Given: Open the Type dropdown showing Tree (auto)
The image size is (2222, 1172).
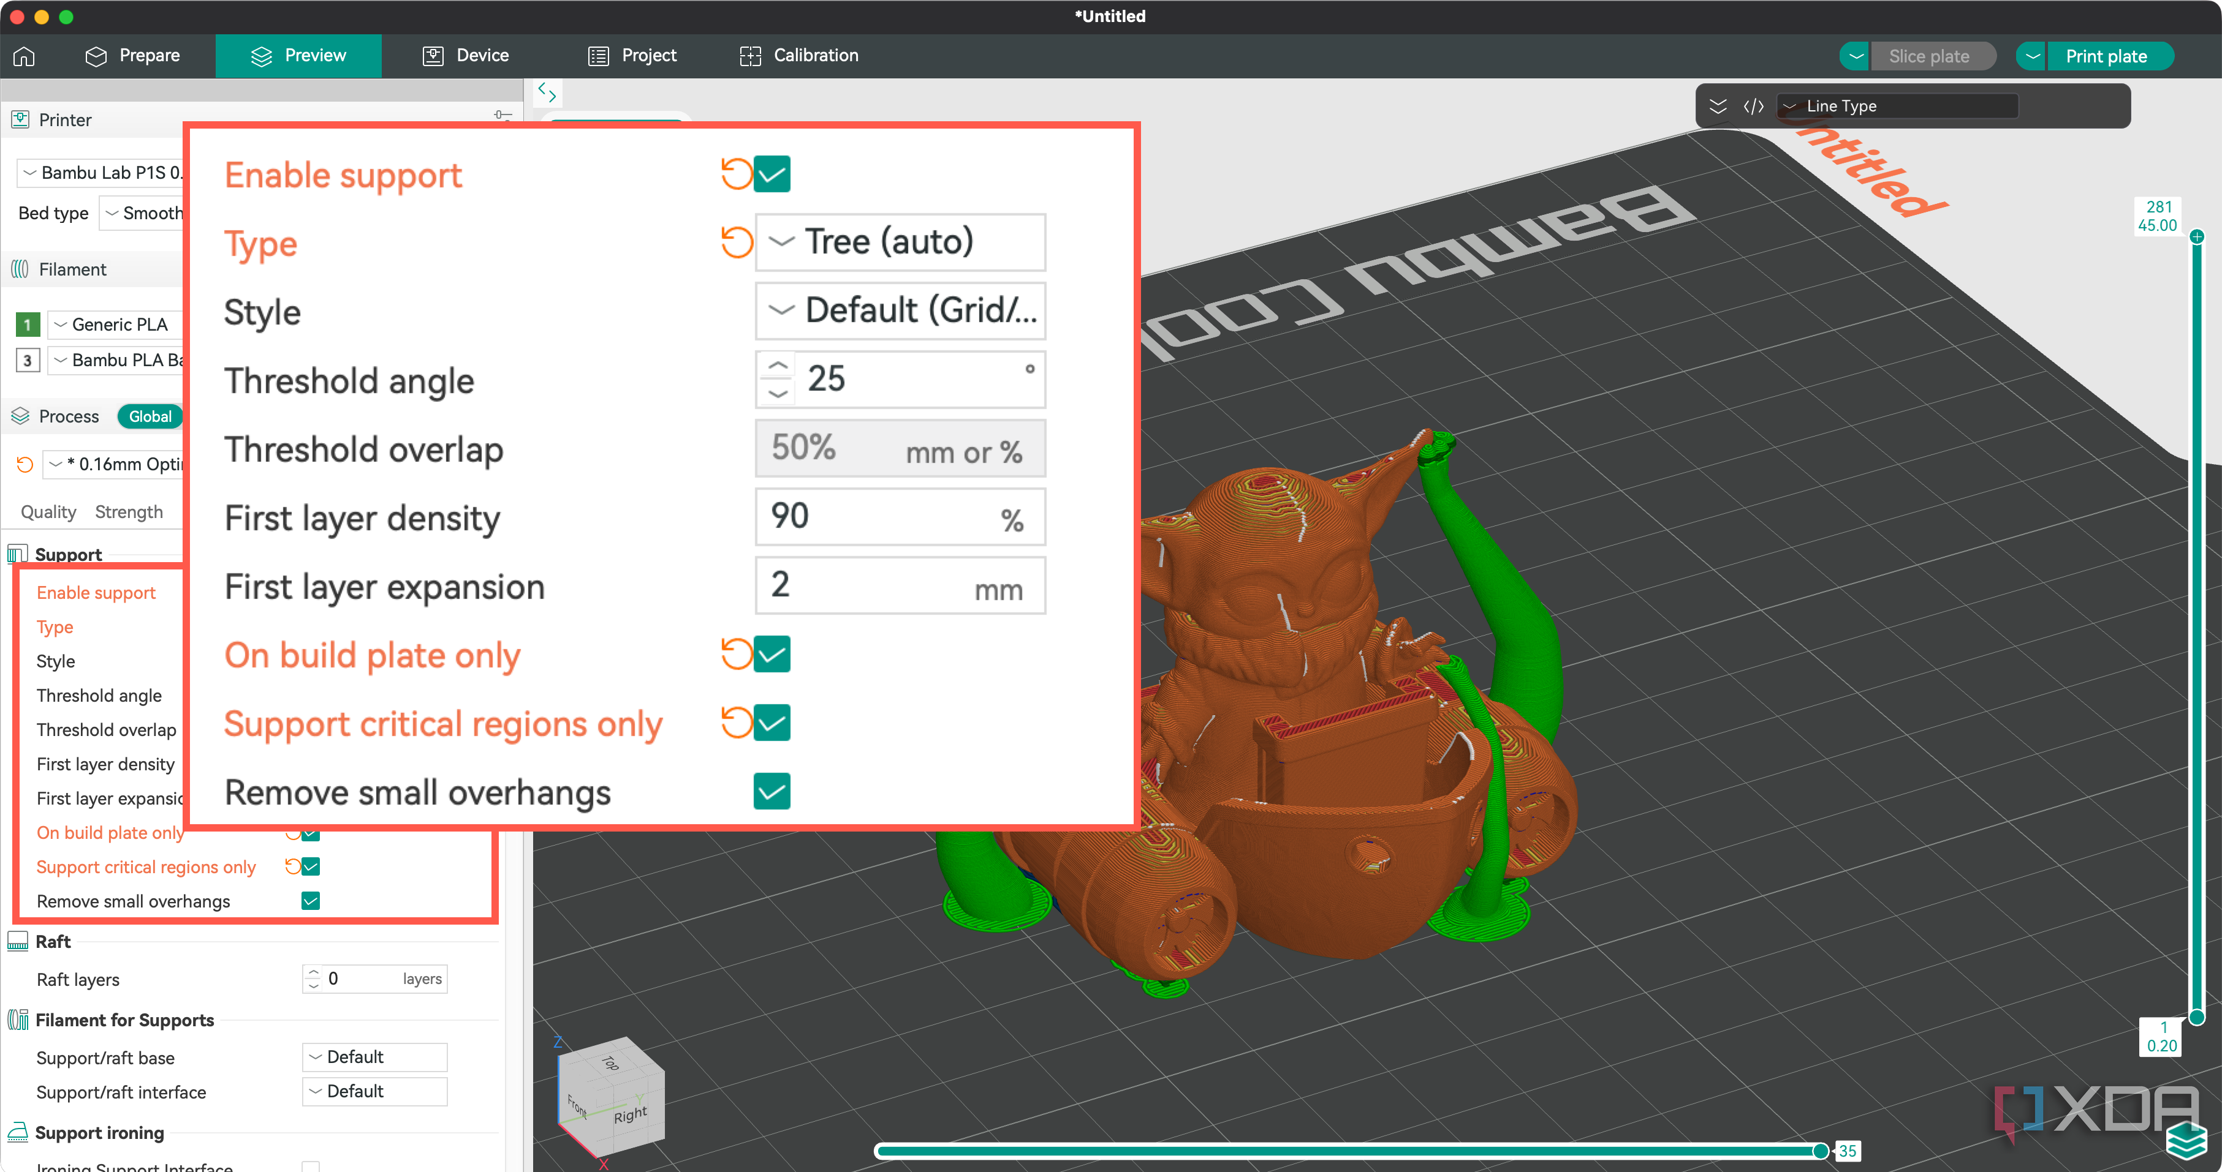Looking at the screenshot, I should tap(900, 242).
